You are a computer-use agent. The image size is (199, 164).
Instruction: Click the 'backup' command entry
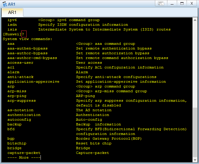click(14, 124)
